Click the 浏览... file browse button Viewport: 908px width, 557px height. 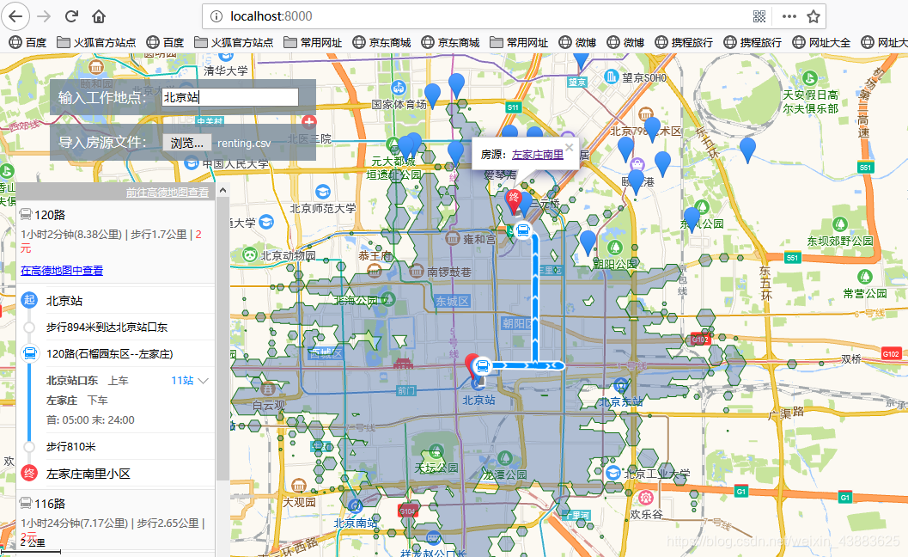point(186,143)
